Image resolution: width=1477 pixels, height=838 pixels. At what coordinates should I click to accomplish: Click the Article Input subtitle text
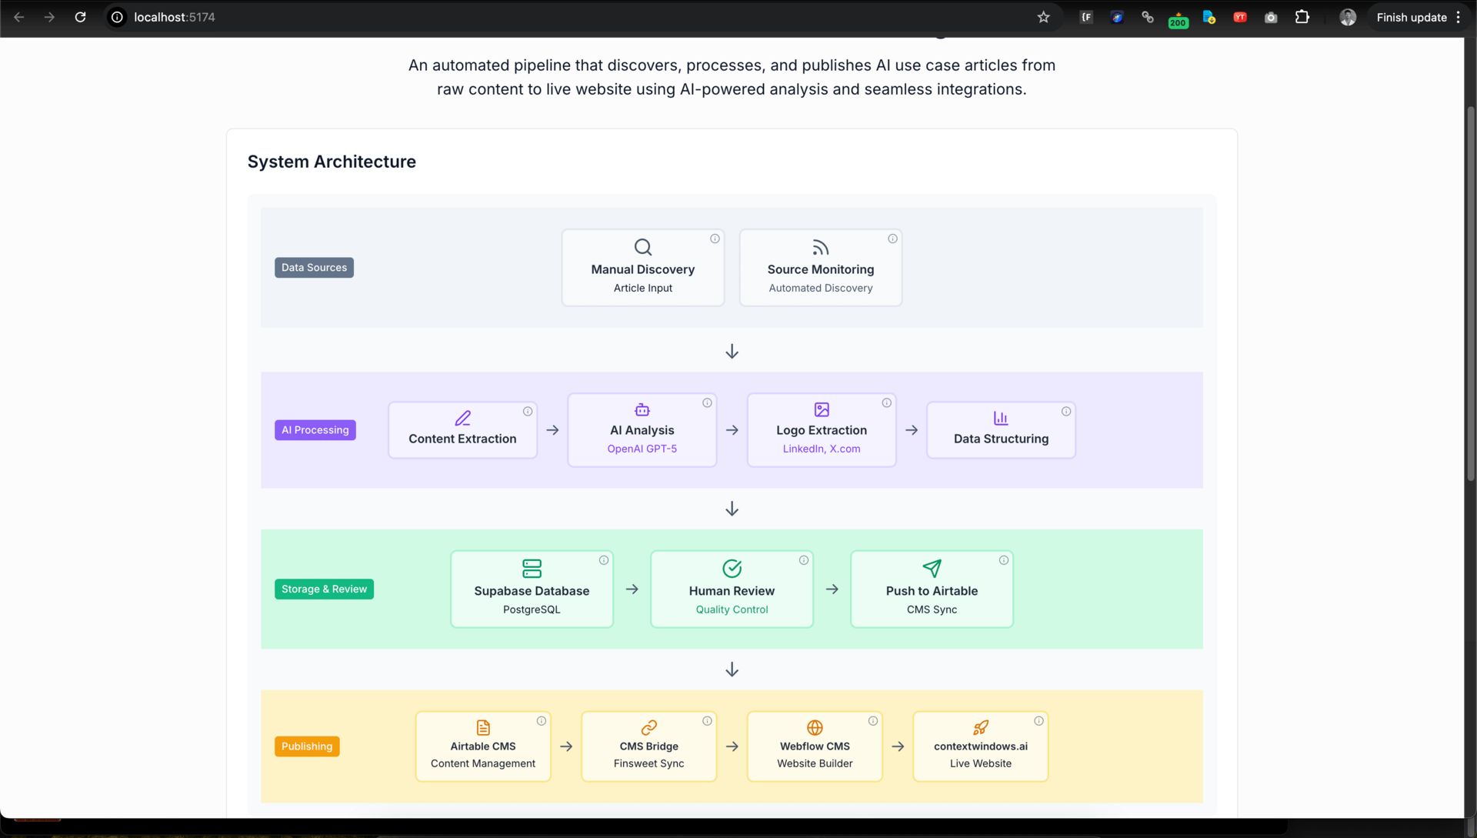tap(643, 289)
